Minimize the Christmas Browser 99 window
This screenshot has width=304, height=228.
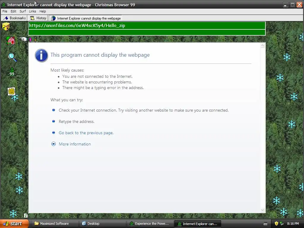285,5
